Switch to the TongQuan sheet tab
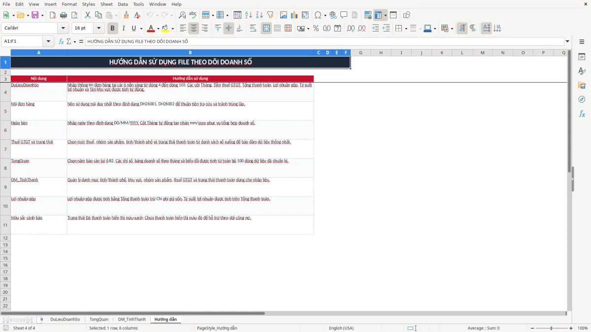Screen dimensions: 591x332 coord(99,320)
